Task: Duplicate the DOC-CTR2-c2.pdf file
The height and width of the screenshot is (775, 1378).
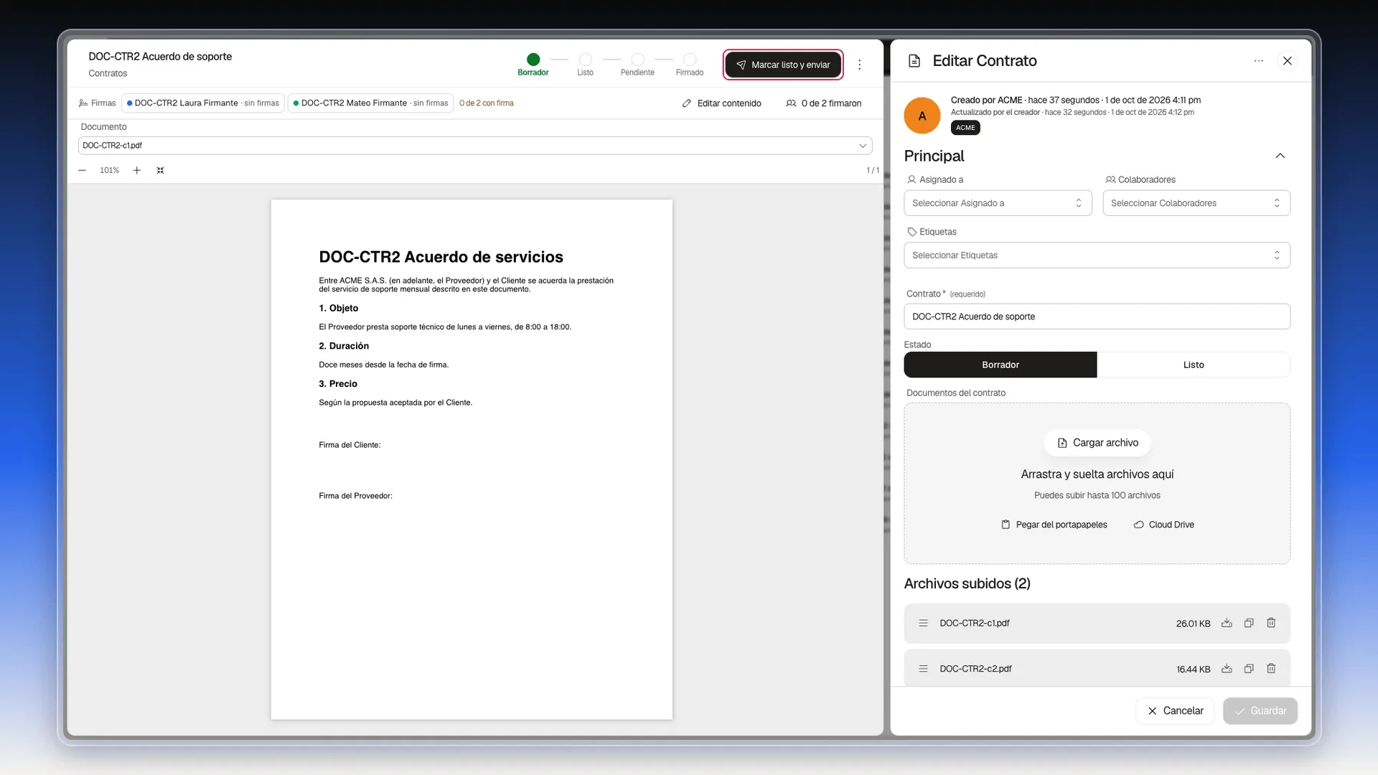Action: click(x=1249, y=669)
